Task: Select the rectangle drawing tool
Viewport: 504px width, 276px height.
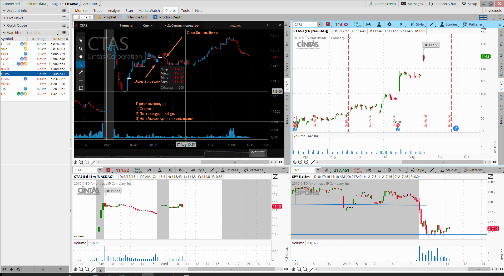Action: (81, 88)
